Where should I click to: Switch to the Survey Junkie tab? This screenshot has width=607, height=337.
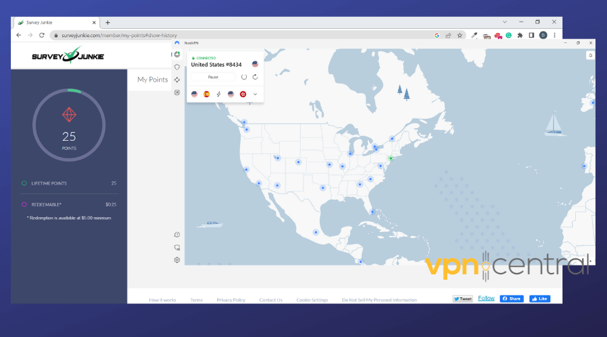click(57, 22)
